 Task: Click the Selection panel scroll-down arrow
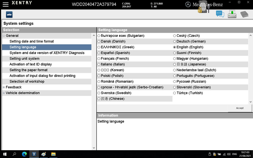tap(94, 148)
